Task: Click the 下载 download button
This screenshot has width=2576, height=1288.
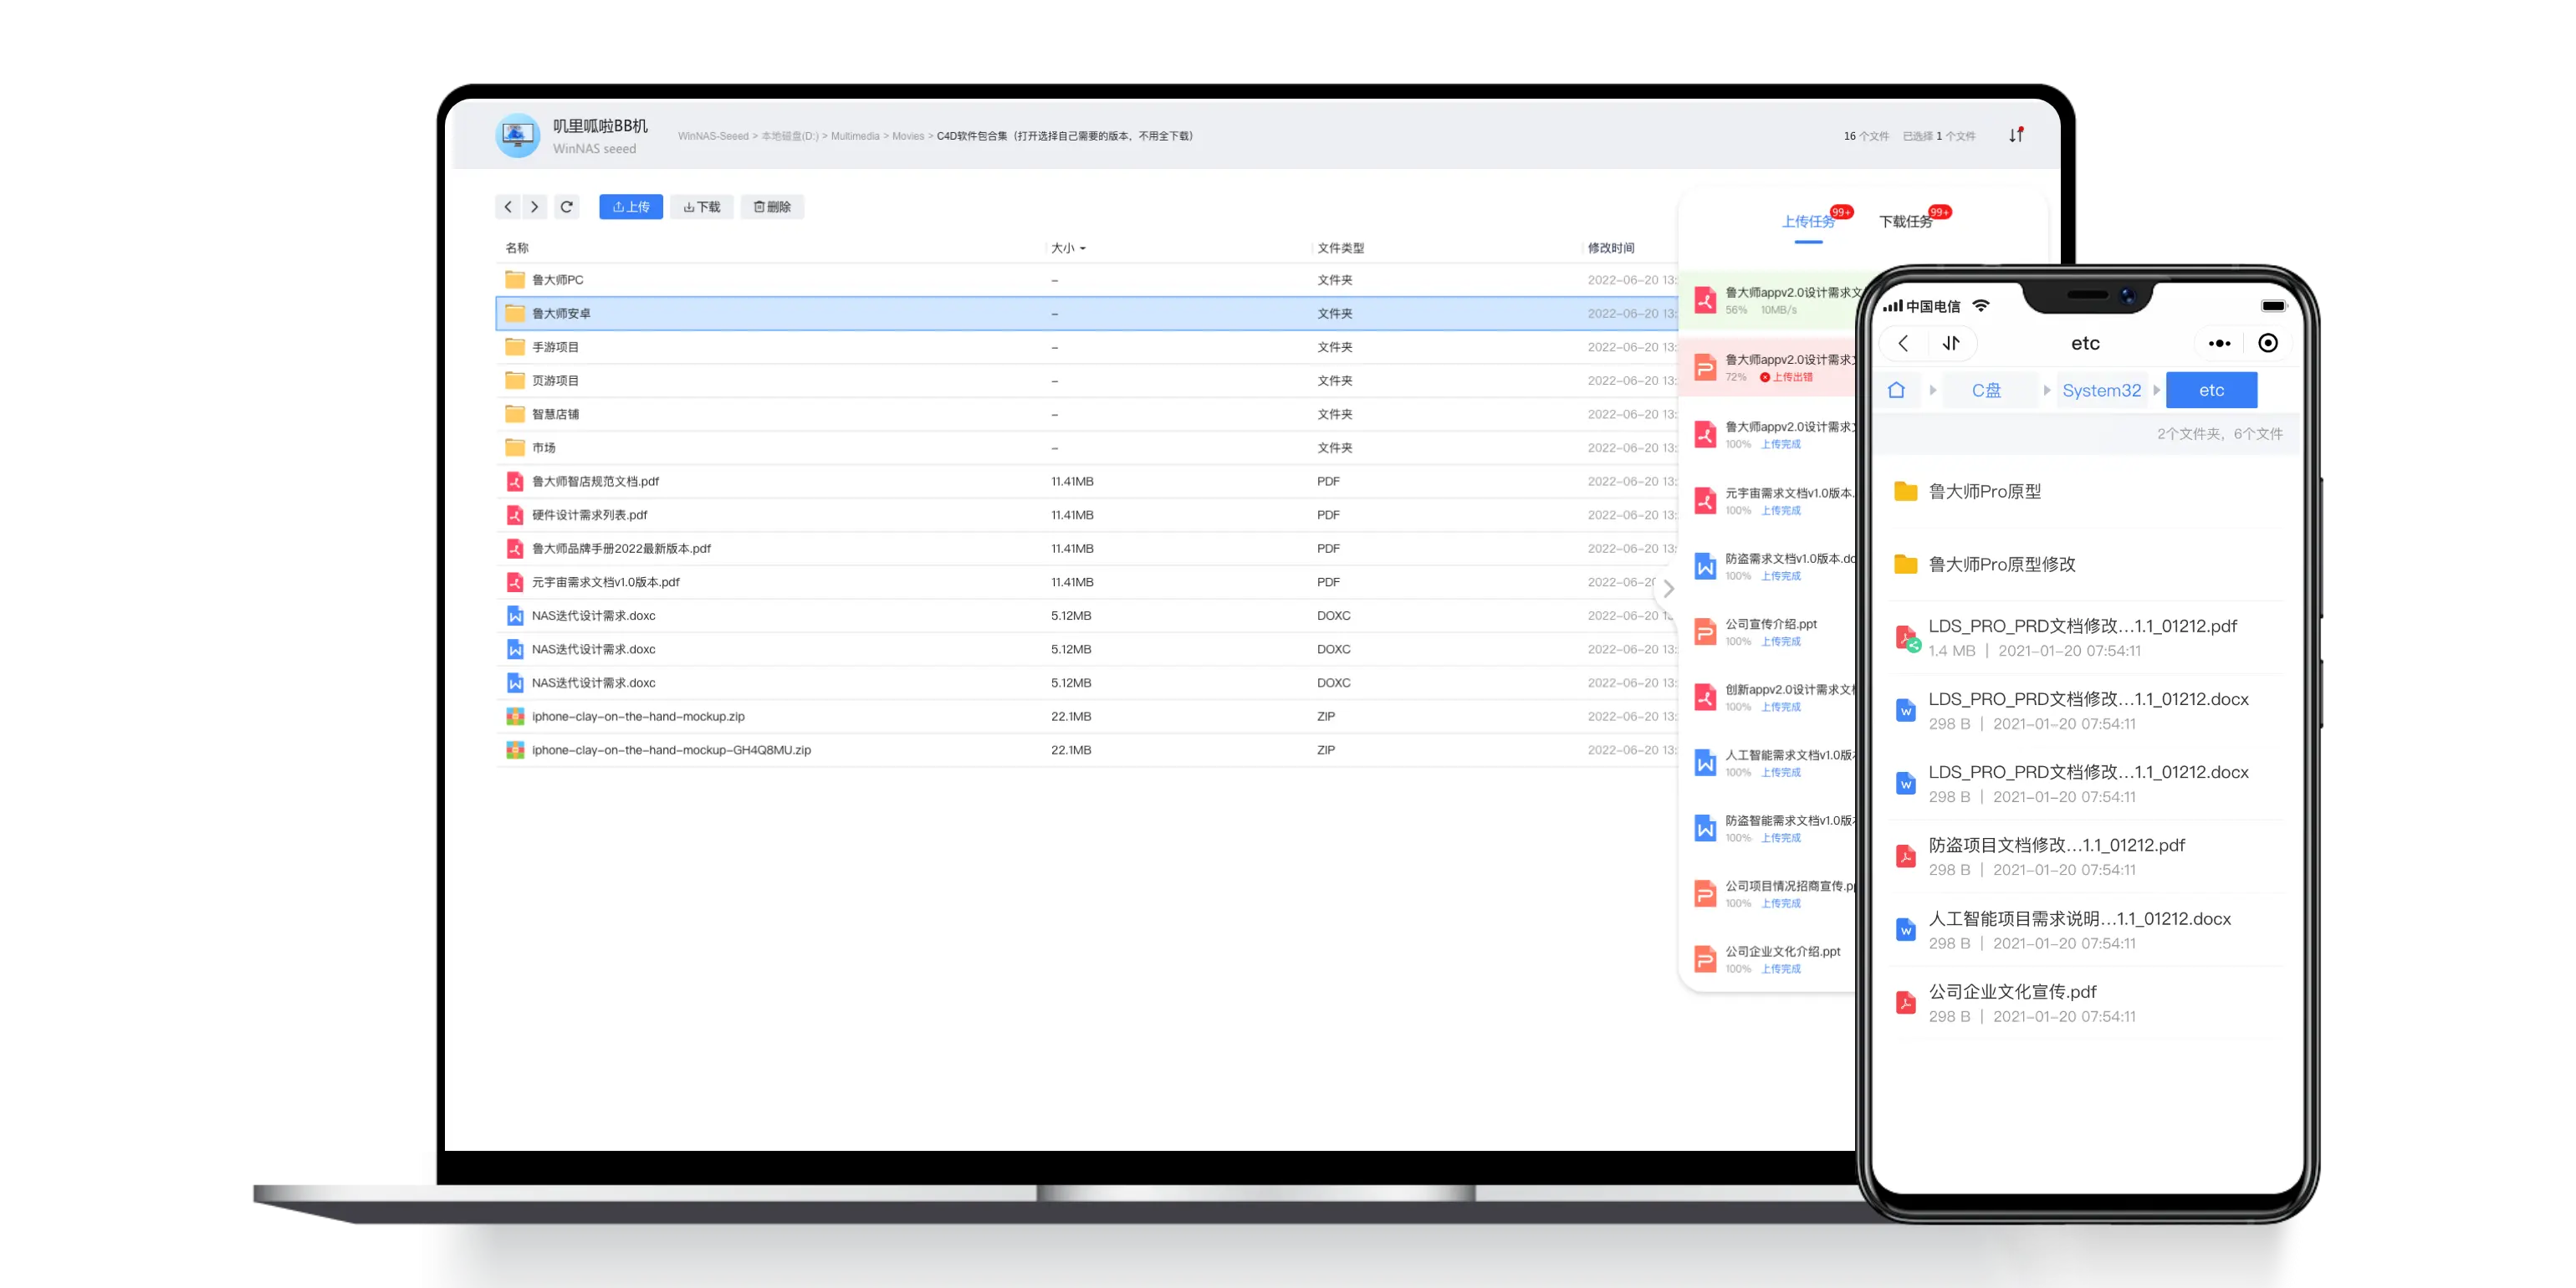Action: (x=702, y=207)
